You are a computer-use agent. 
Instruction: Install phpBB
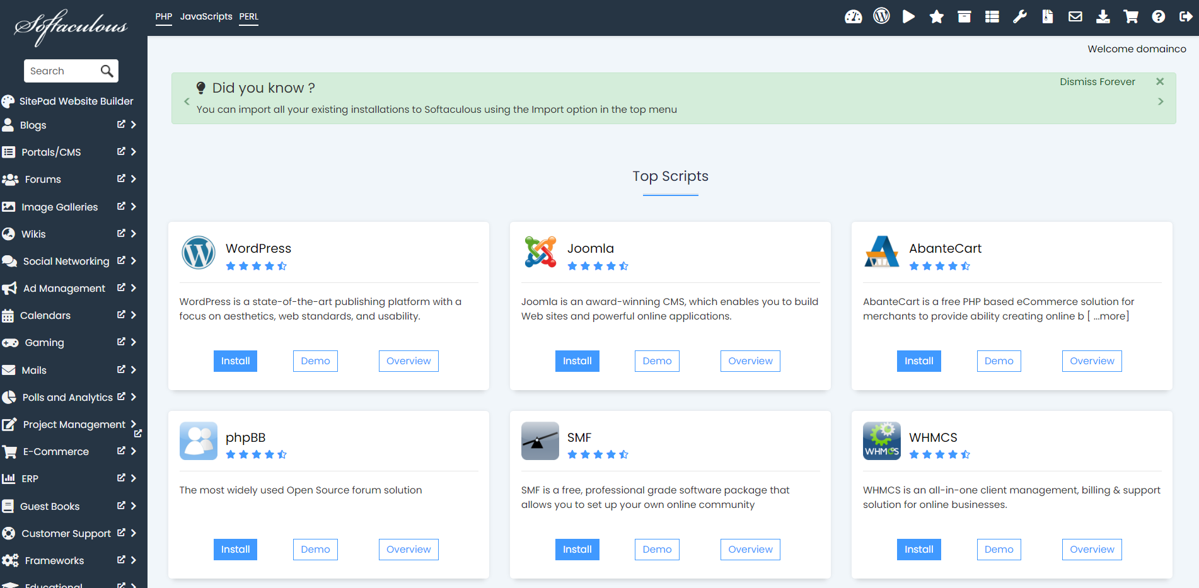tap(235, 550)
